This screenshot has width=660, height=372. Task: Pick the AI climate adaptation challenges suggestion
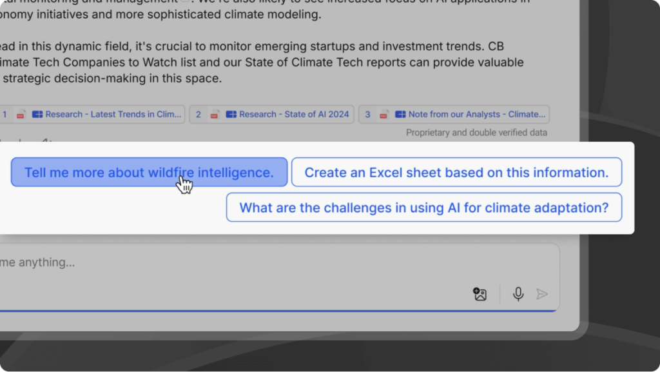point(423,208)
